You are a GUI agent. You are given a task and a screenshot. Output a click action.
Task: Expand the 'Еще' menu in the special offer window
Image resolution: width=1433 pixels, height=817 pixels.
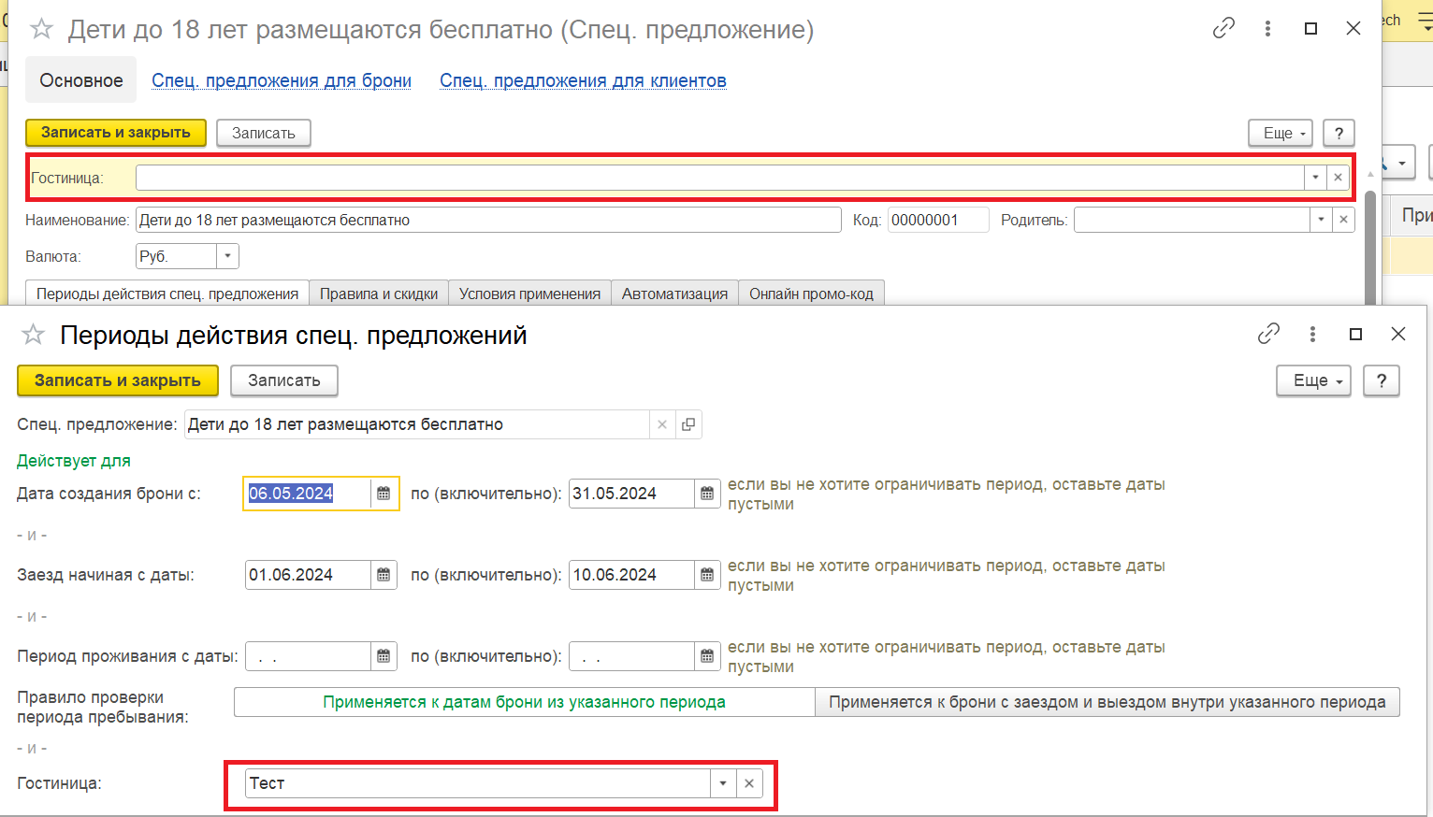(1281, 133)
